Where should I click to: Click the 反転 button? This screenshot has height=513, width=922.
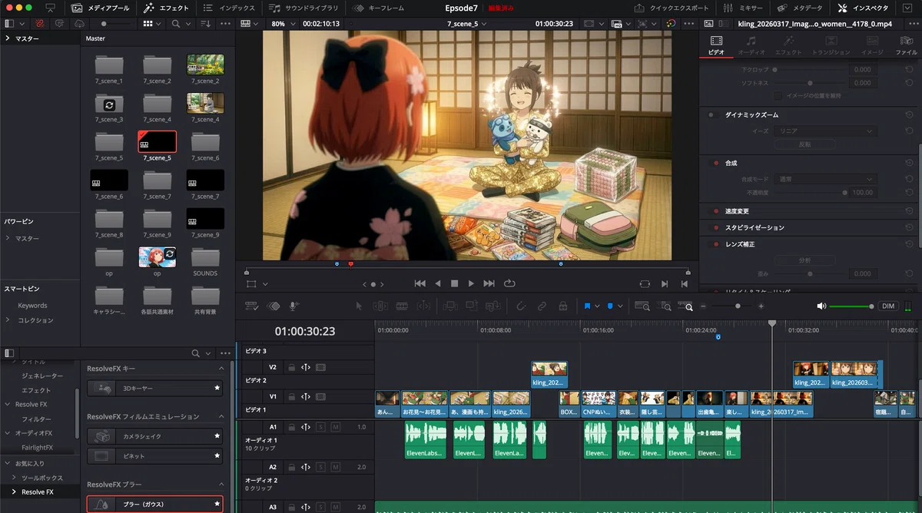804,144
